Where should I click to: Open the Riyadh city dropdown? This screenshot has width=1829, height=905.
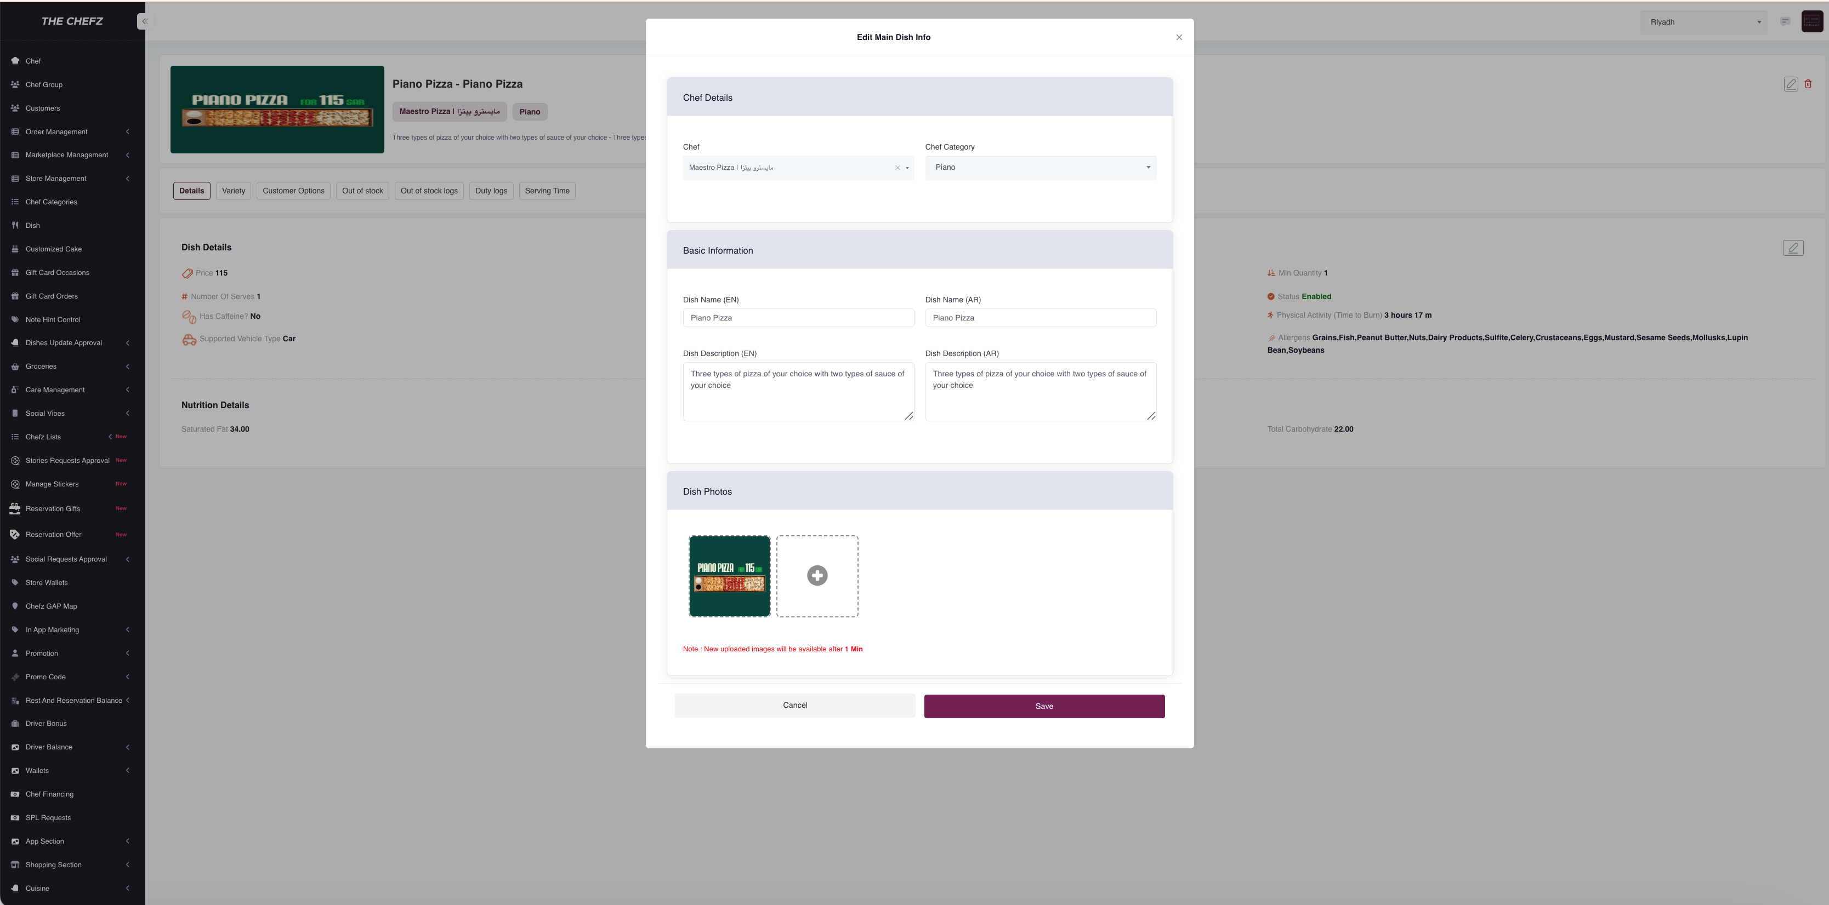[1703, 22]
